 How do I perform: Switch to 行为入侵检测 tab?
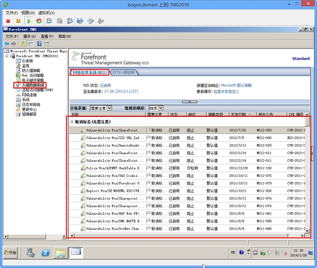click(x=124, y=72)
